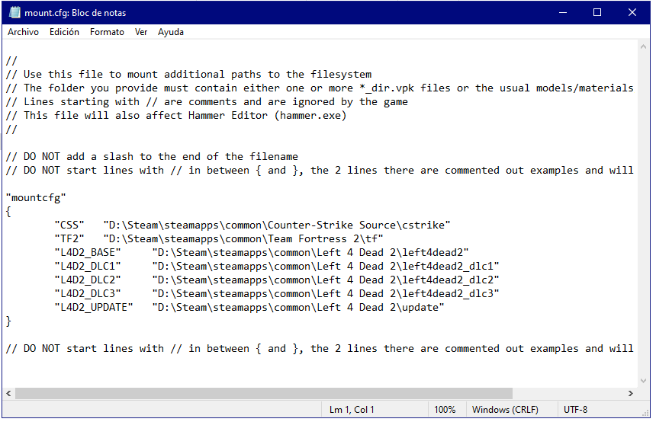656x422 pixels.
Task: Click the "mount.cfg: Bloc de notas" title
Action: point(76,13)
